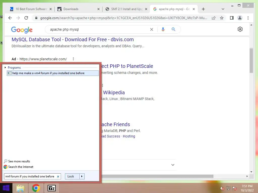
Task: Go forward with Chrome forward arrow
Action: coord(18,18)
